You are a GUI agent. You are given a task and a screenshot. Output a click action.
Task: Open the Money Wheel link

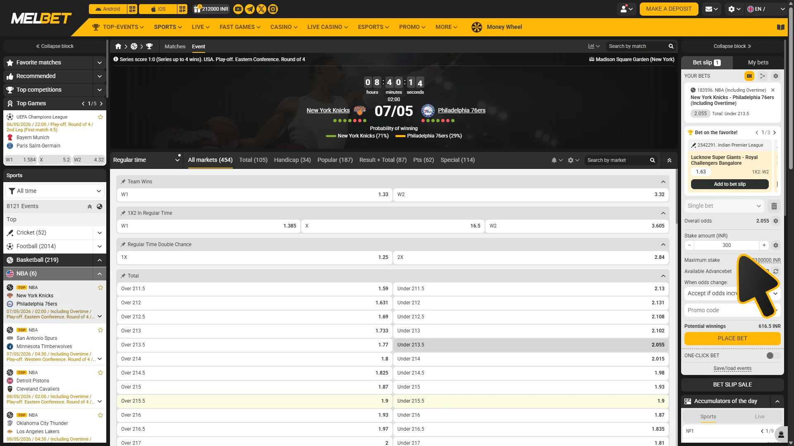click(496, 27)
